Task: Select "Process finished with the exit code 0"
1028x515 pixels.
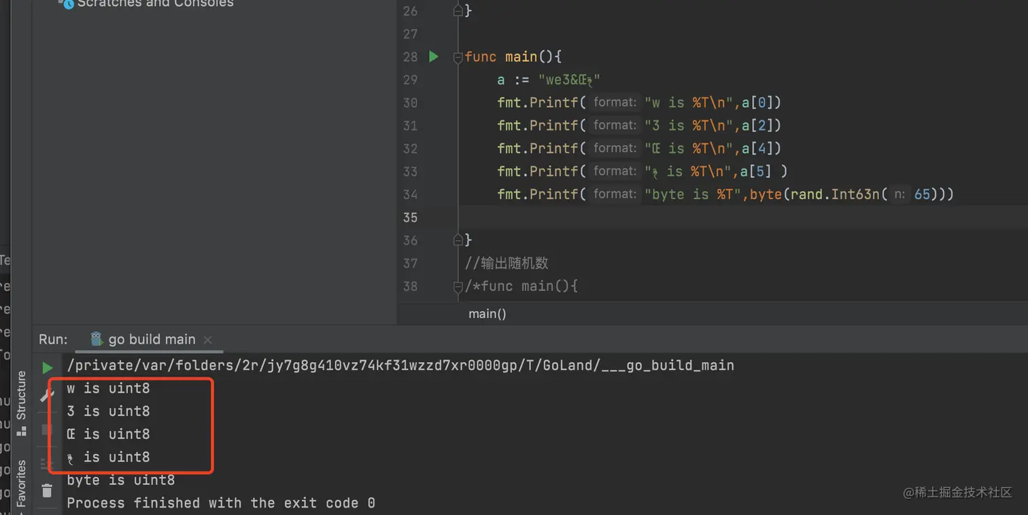Action: tap(221, 503)
